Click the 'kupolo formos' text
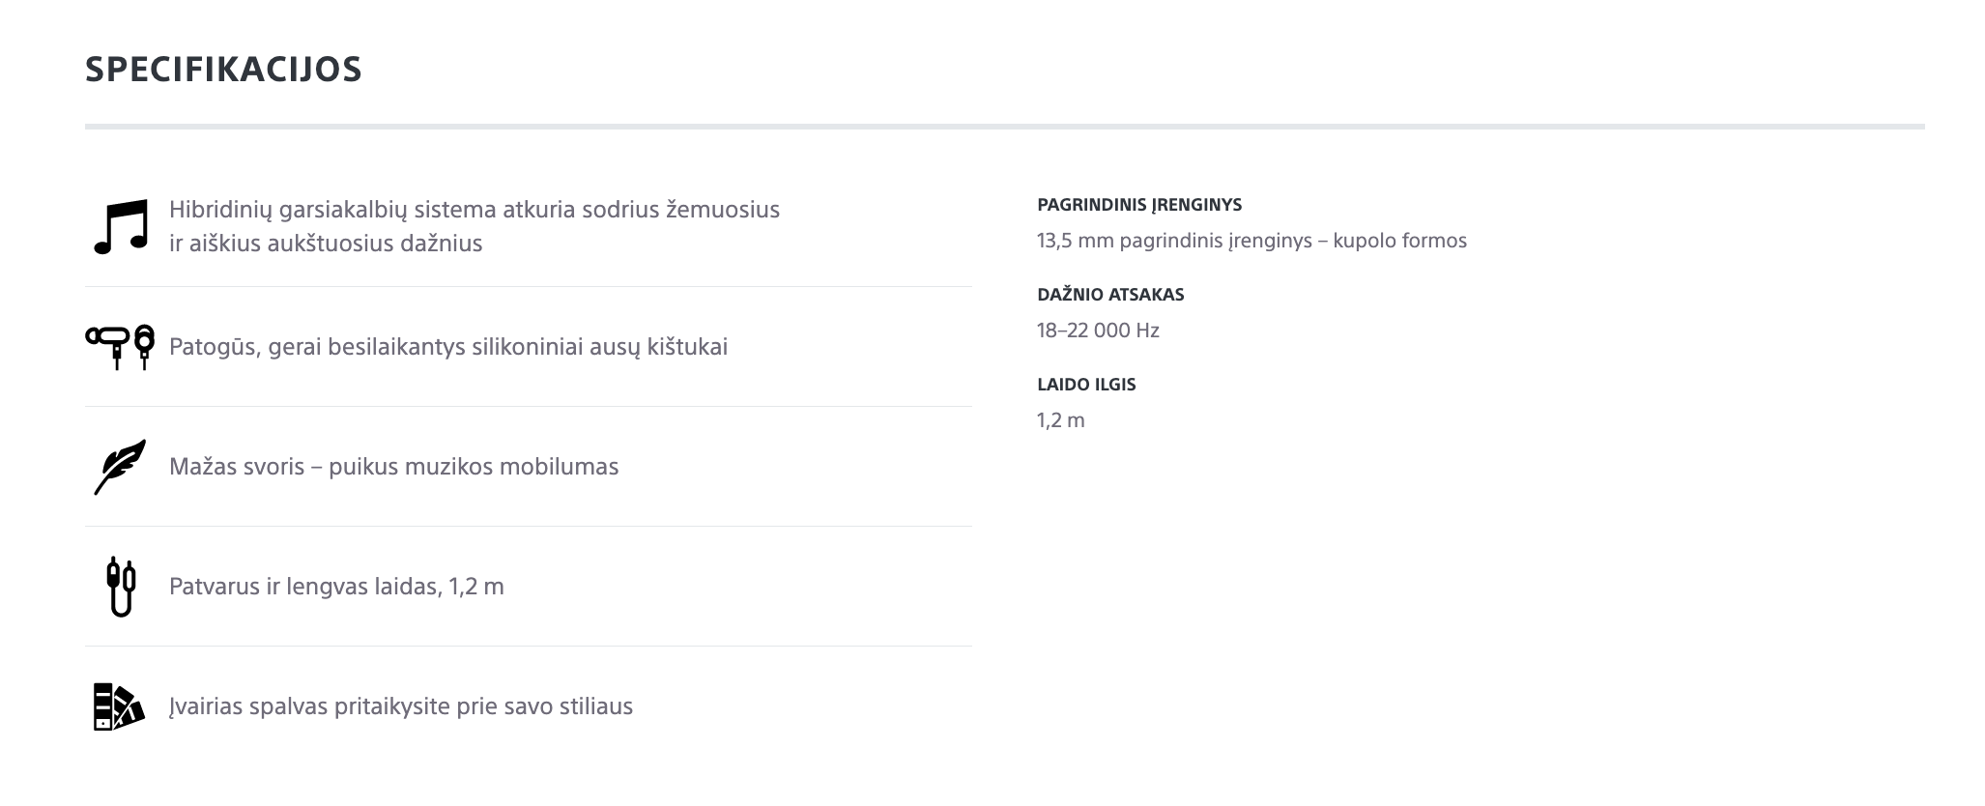 point(1399,241)
